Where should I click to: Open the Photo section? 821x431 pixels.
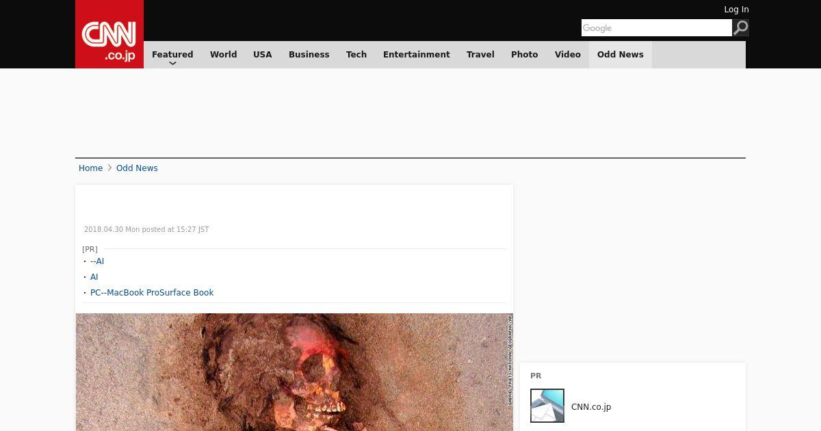(525, 55)
